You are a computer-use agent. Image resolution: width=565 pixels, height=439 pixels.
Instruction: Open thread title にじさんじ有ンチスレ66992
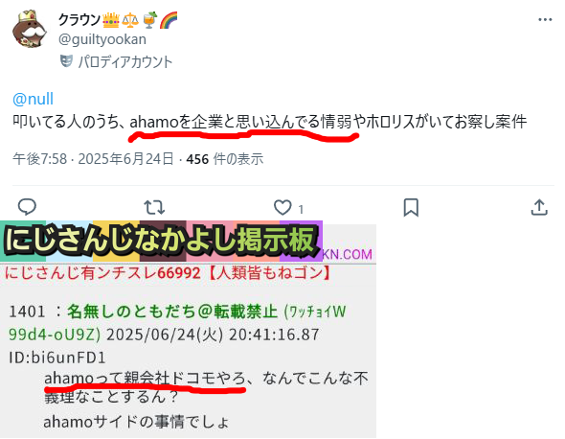(102, 273)
